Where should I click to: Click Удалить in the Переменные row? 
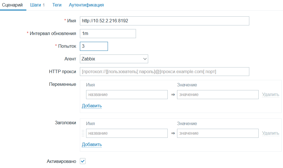271,95
